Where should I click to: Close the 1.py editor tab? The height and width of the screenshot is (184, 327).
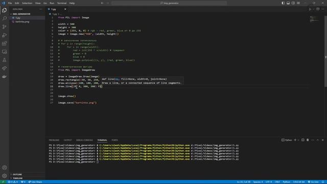(x=65, y=9)
